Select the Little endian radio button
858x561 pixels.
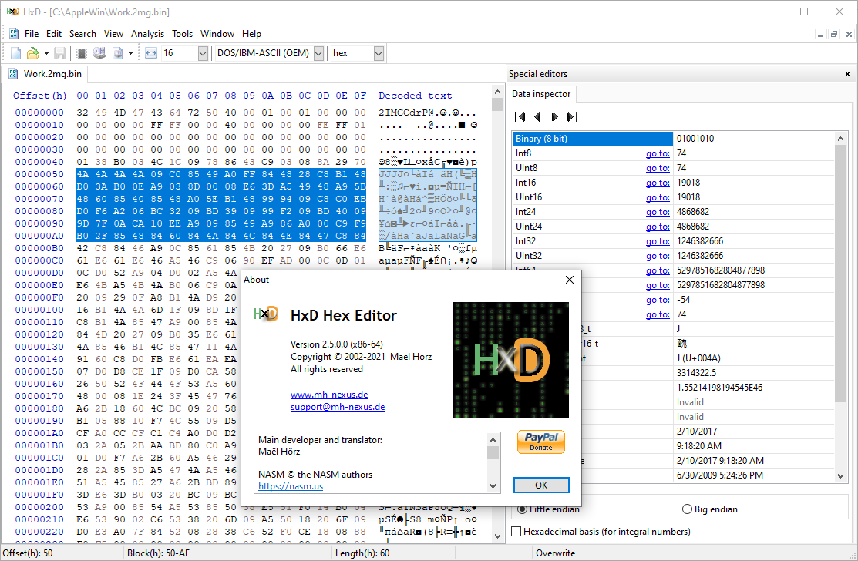523,509
